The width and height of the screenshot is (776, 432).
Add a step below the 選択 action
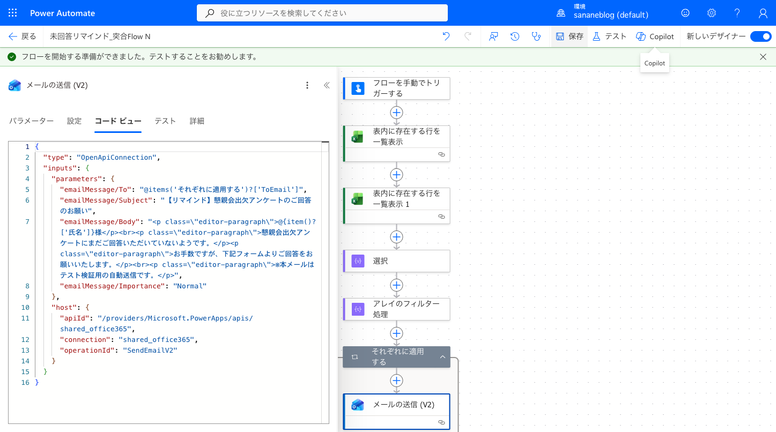point(396,285)
